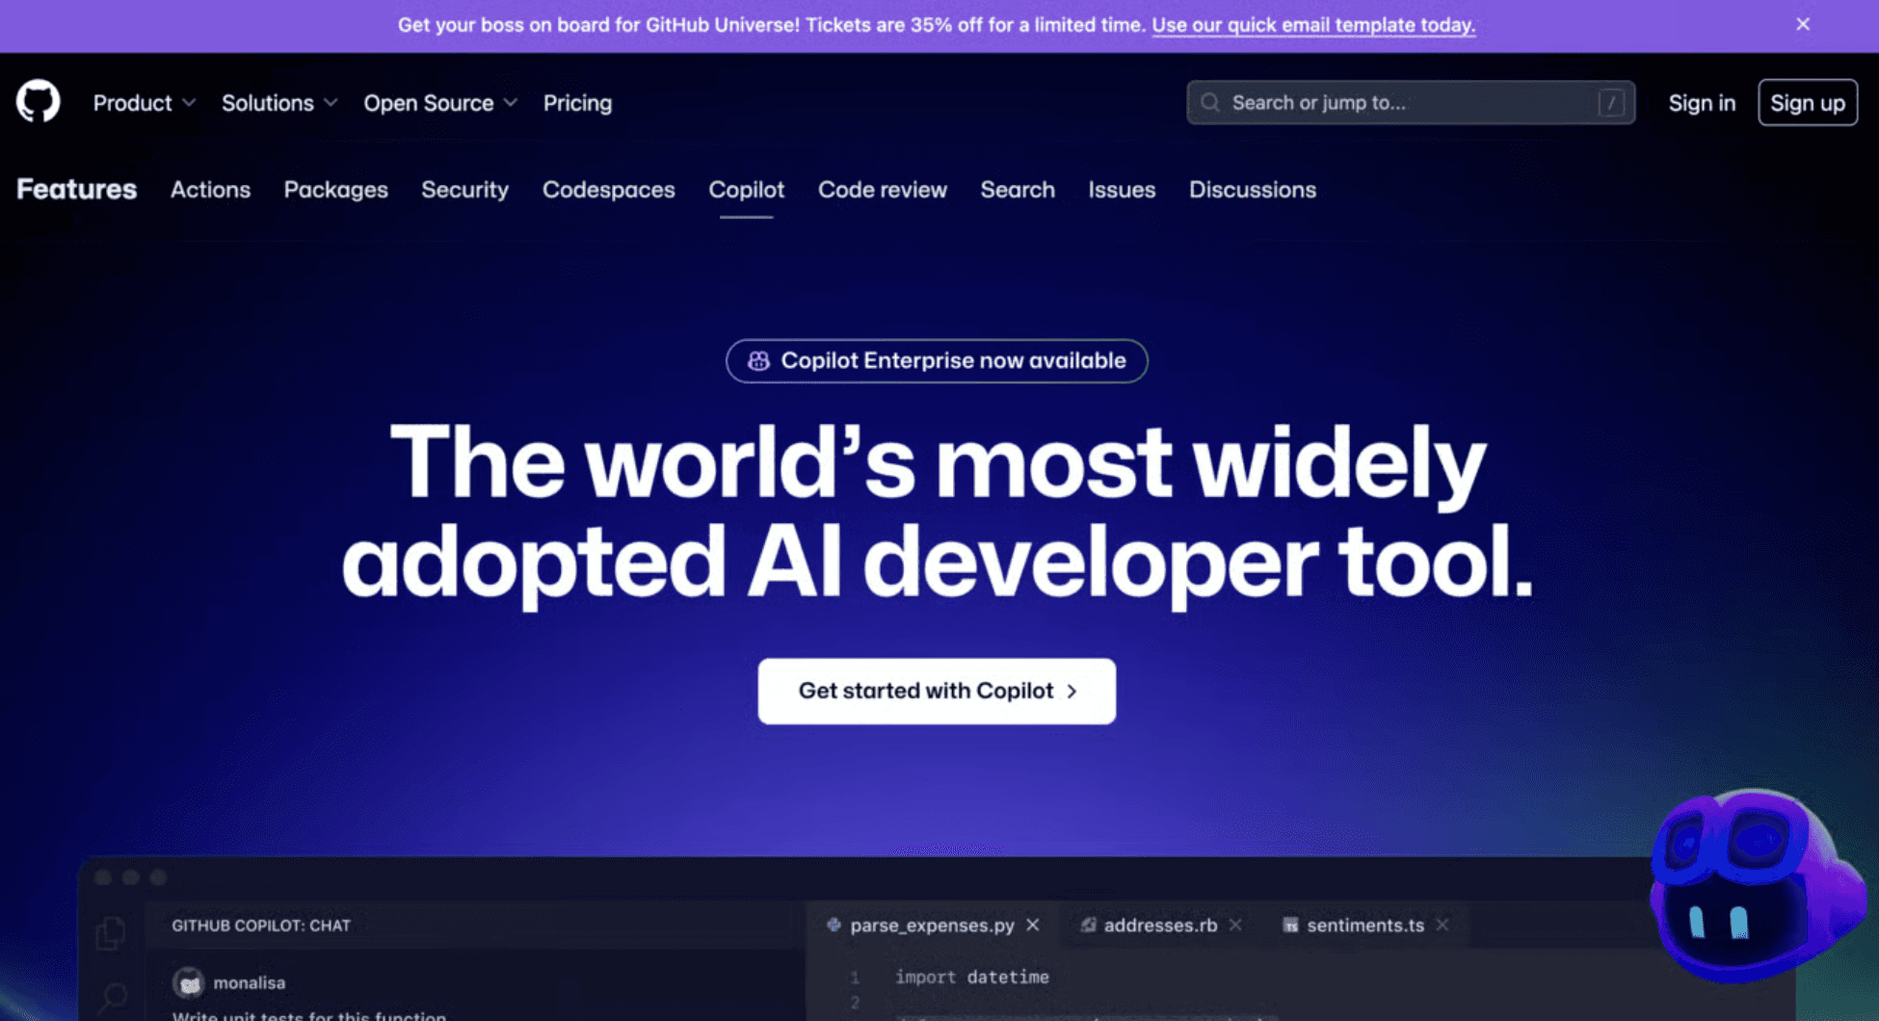This screenshot has height=1021, width=1879.
Task: Go to the Pricing page
Action: pyautogui.click(x=577, y=103)
